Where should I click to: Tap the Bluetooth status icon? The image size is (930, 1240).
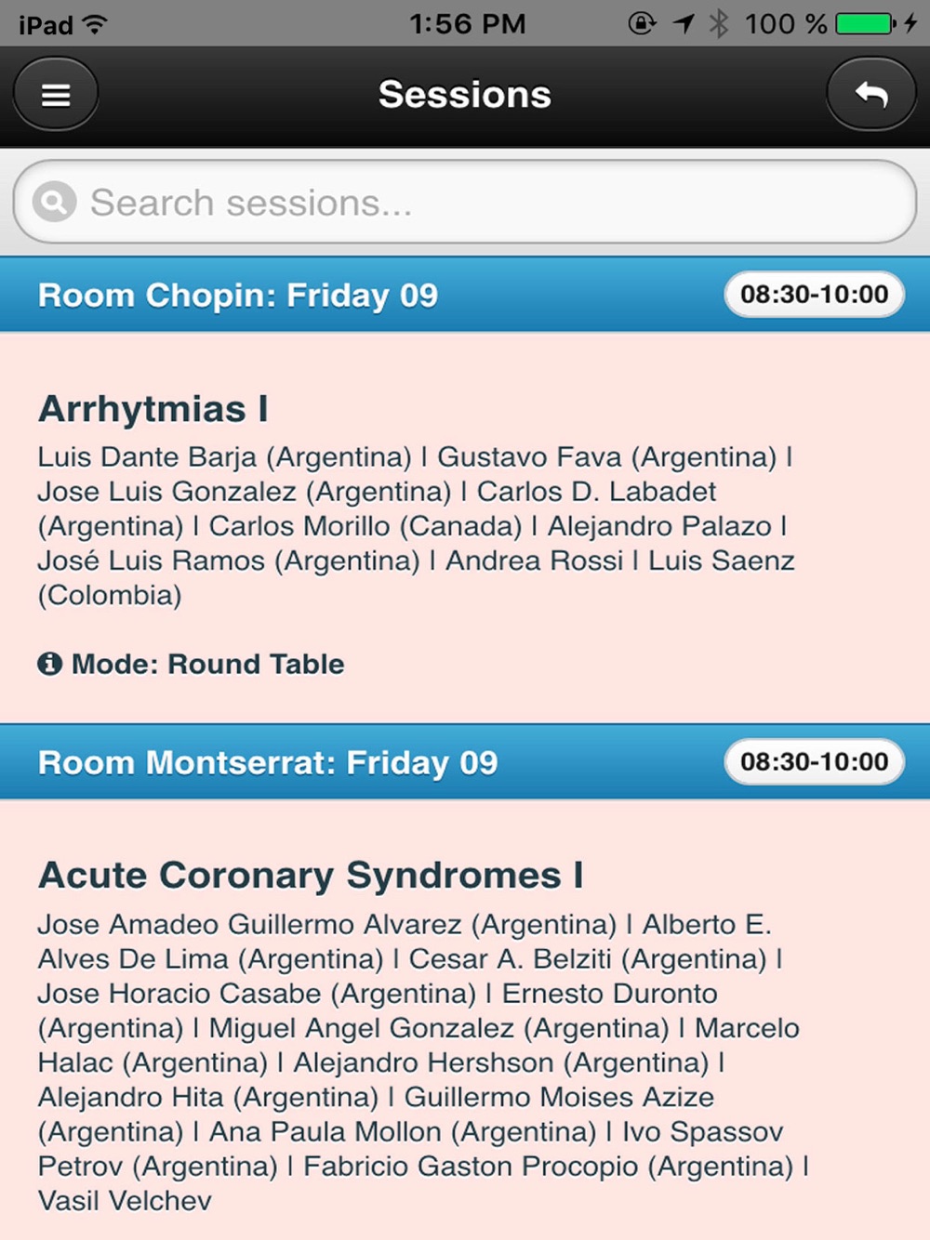point(718,24)
